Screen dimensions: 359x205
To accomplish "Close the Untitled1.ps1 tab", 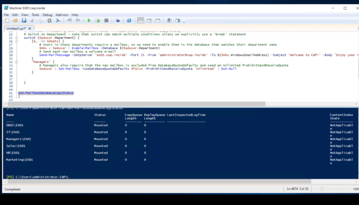I will tap(29, 28).
